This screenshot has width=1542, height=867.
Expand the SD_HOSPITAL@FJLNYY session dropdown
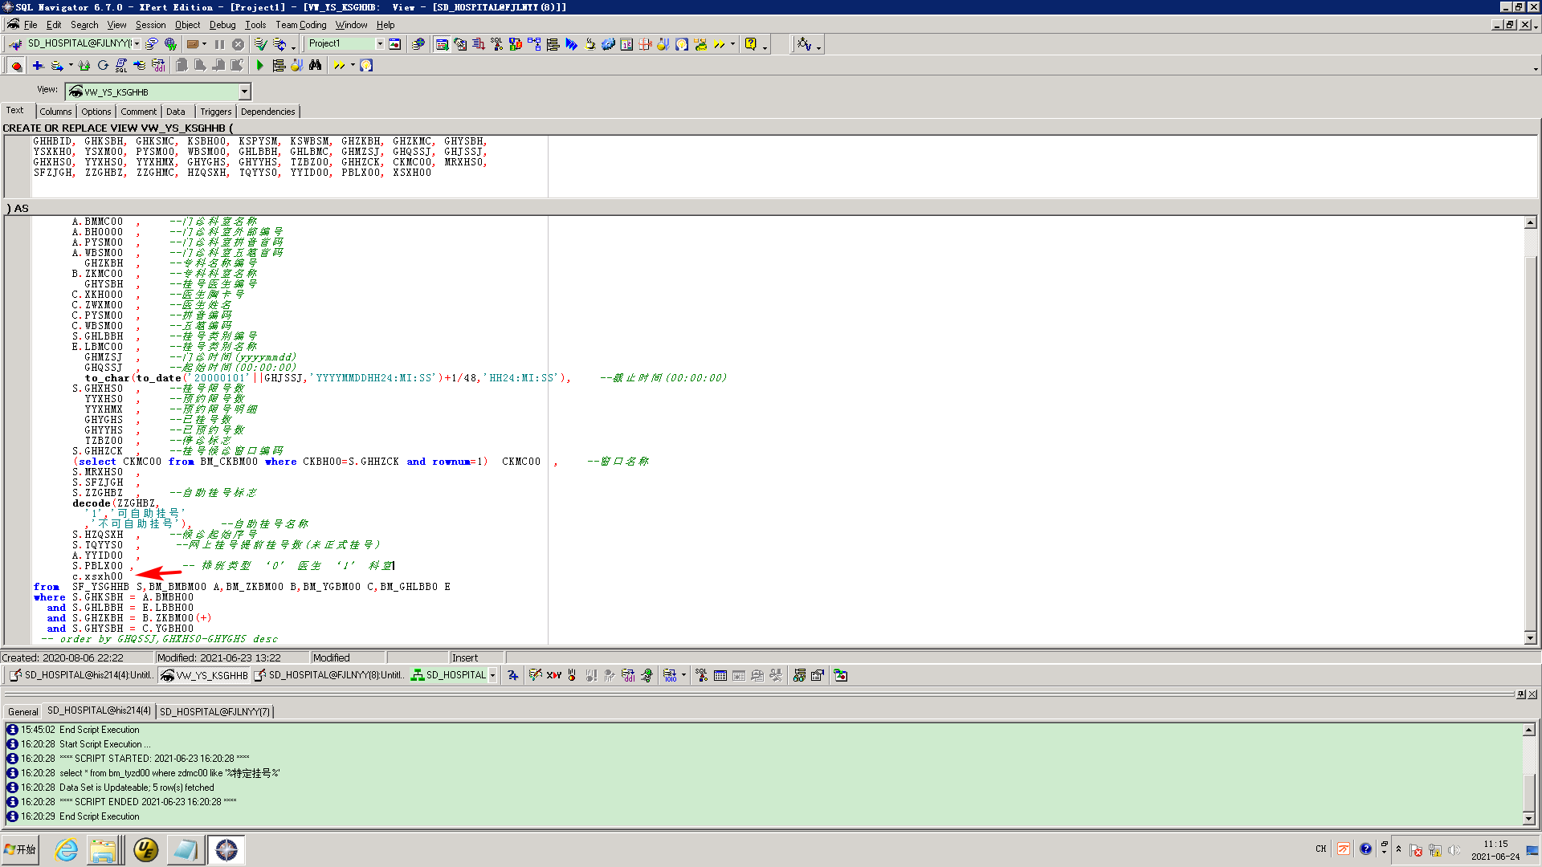[137, 44]
